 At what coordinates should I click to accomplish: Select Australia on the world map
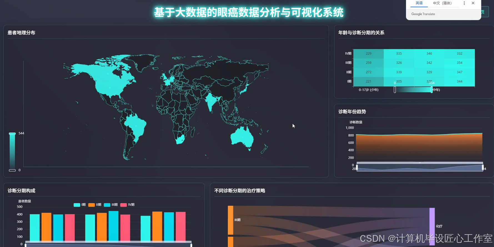[x=242, y=137]
